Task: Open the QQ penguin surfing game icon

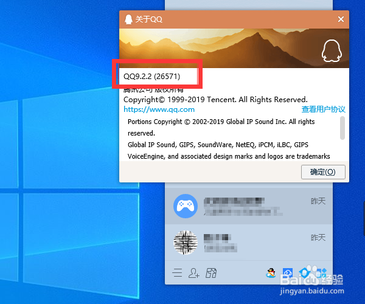Action: [x=271, y=273]
